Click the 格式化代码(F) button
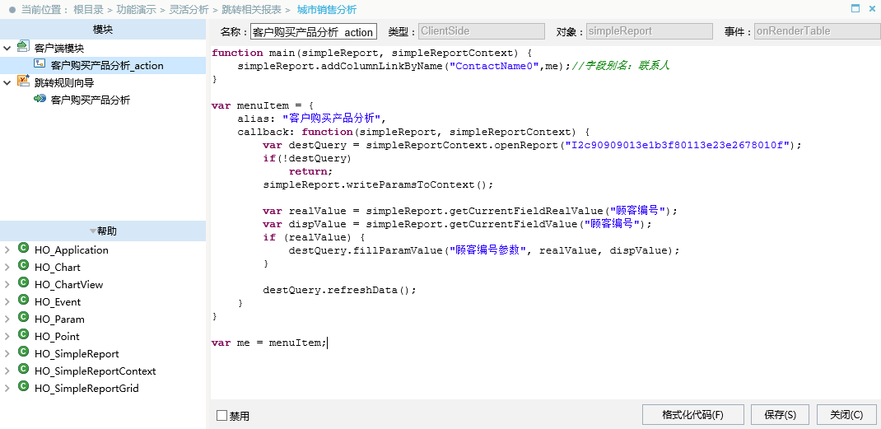This screenshot has height=429, width=881. [692, 415]
